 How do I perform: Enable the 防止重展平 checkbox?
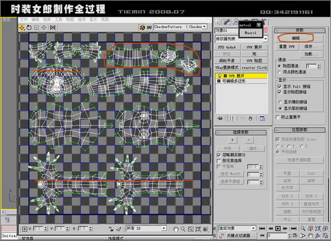pos(278,117)
